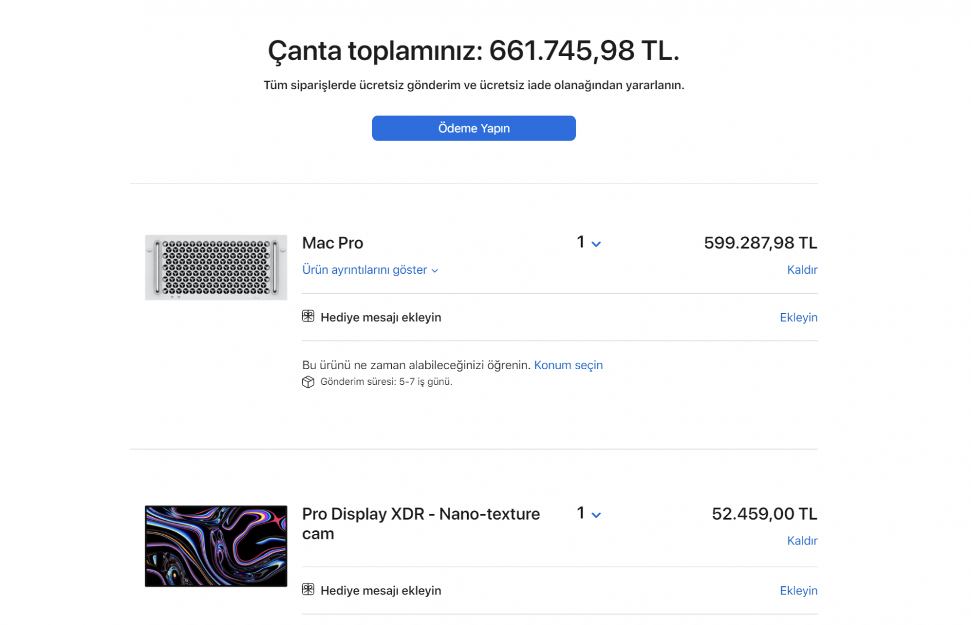Screen dimensions: 971x625
Task: Click the shipping box icon by Gönderim süresi
Action: (308, 382)
